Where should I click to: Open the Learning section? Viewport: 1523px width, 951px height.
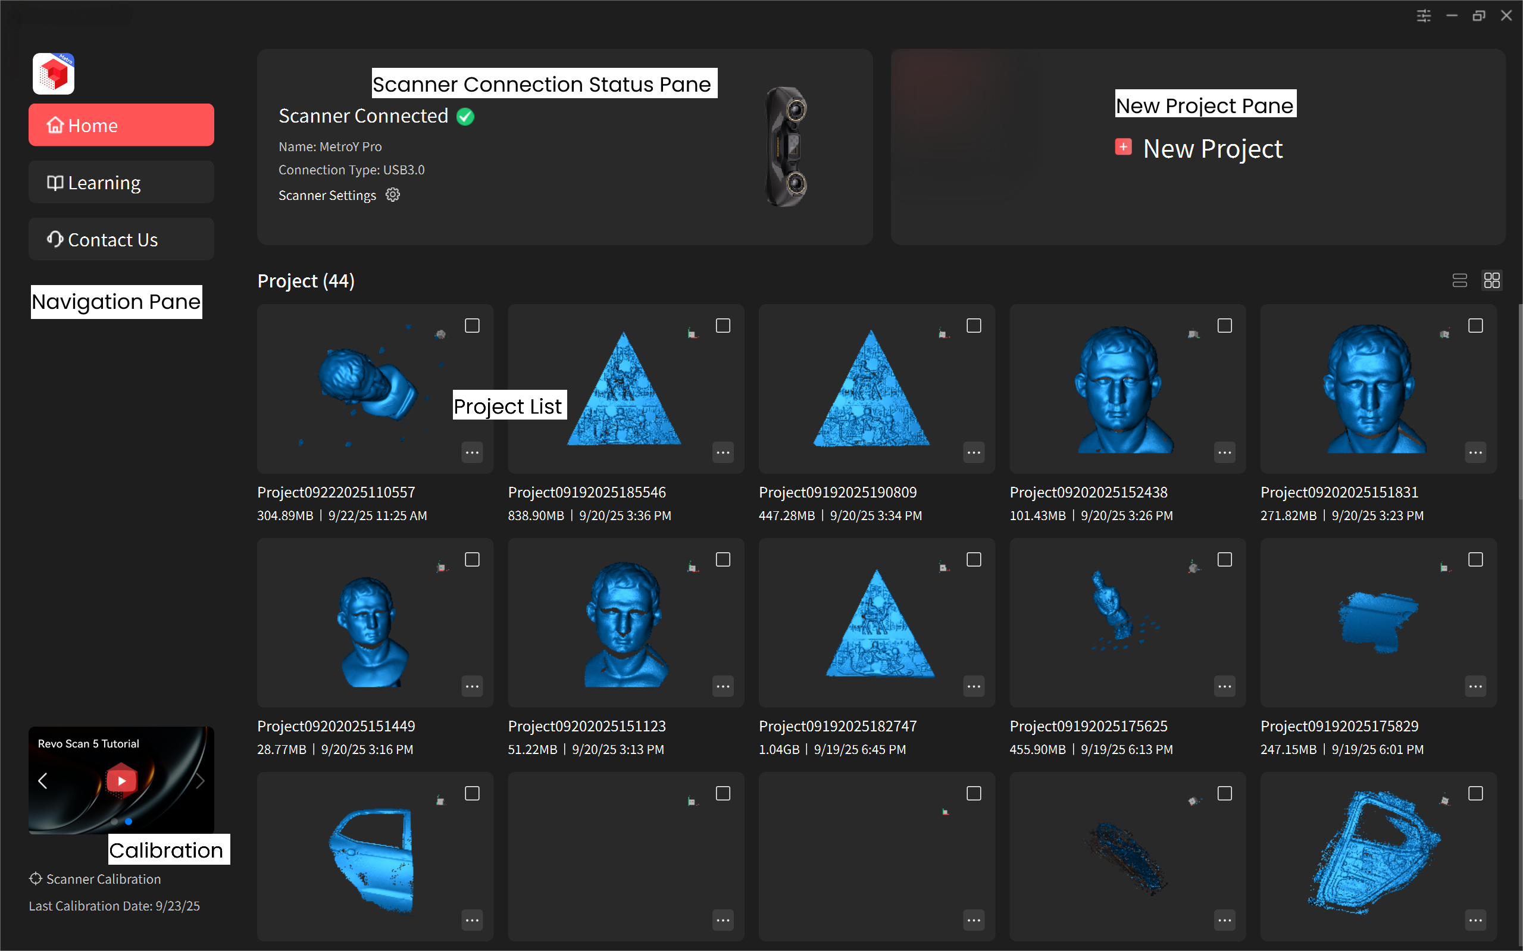[121, 182]
